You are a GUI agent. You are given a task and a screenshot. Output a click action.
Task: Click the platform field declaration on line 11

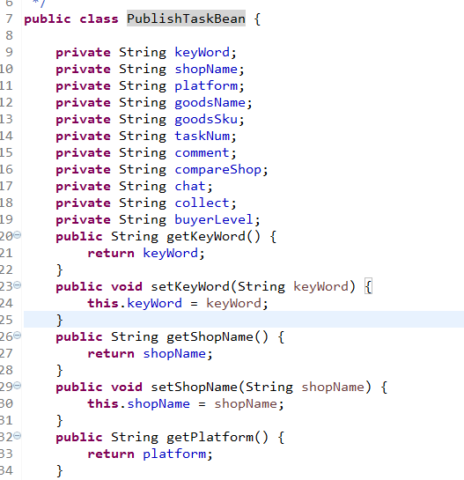point(206,86)
